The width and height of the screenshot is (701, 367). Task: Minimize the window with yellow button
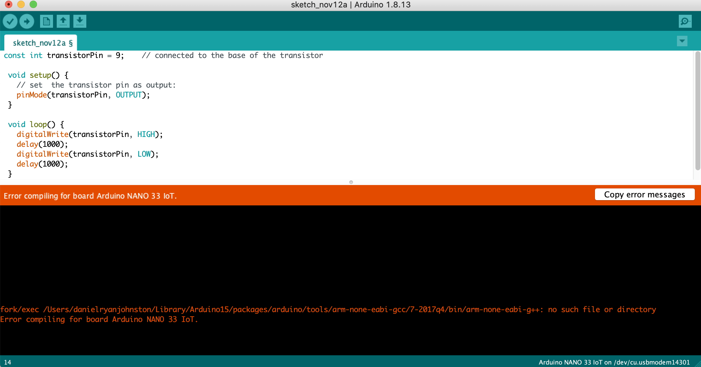(21, 4)
